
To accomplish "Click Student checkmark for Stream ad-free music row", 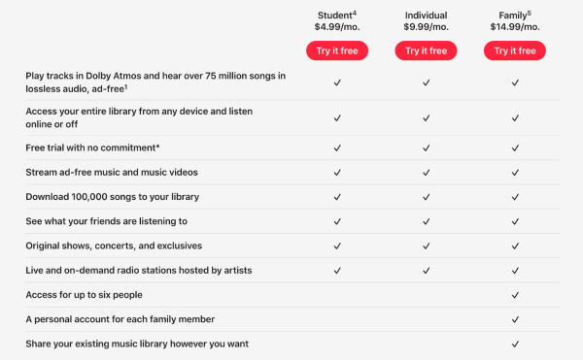I will 337,173.
